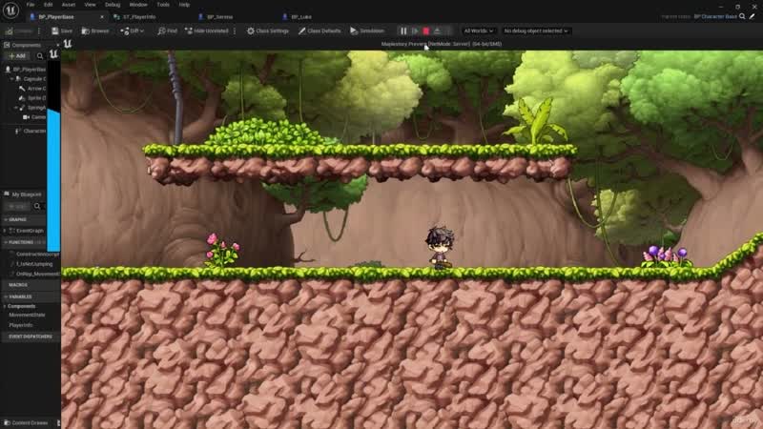
Task: Open Class Defaults
Action: tap(320, 31)
